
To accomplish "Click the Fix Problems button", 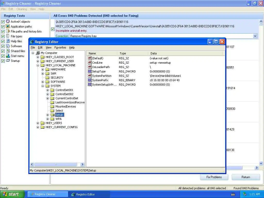I will 214,177.
